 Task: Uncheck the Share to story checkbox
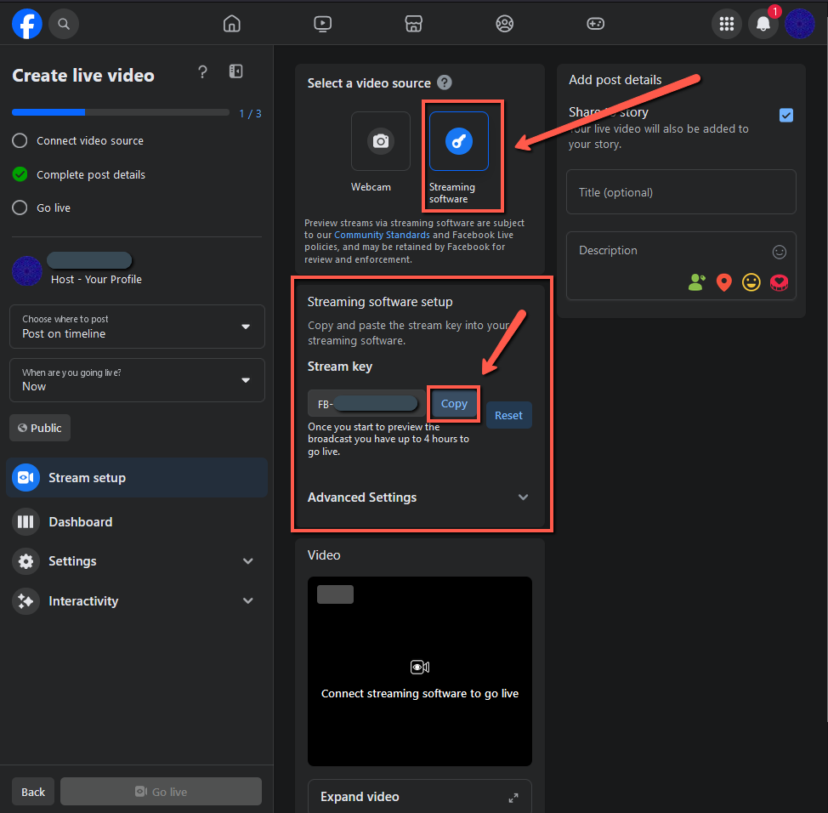(x=785, y=115)
